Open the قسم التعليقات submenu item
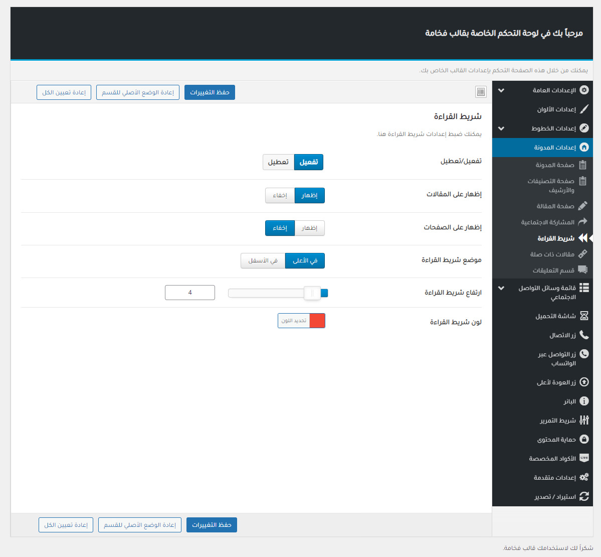The width and height of the screenshot is (601, 557). tap(553, 270)
